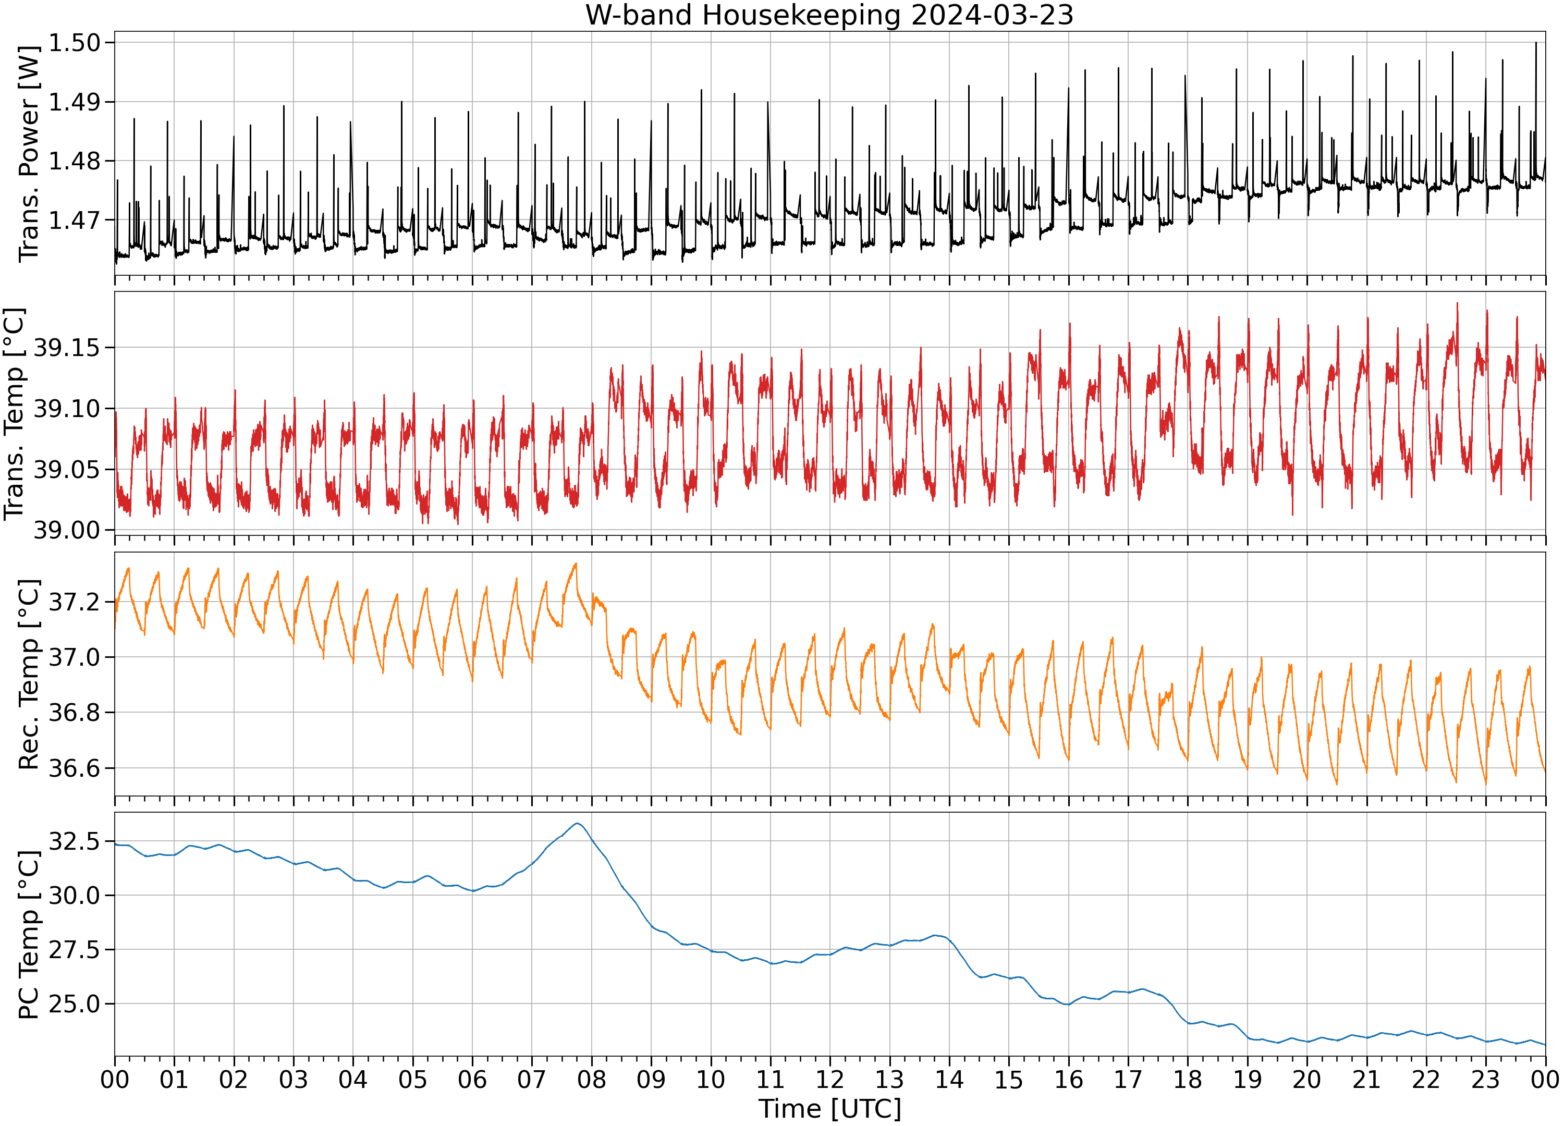
Task: Click the 08 hour tick label
Action: coord(592,1080)
